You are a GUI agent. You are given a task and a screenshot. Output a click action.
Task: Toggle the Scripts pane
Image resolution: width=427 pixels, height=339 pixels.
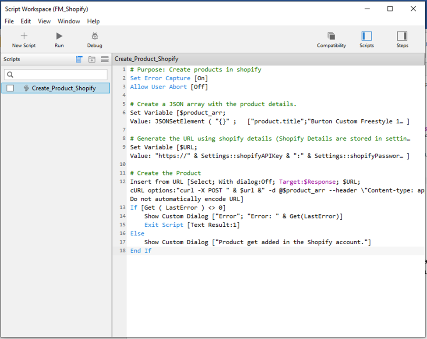point(367,36)
